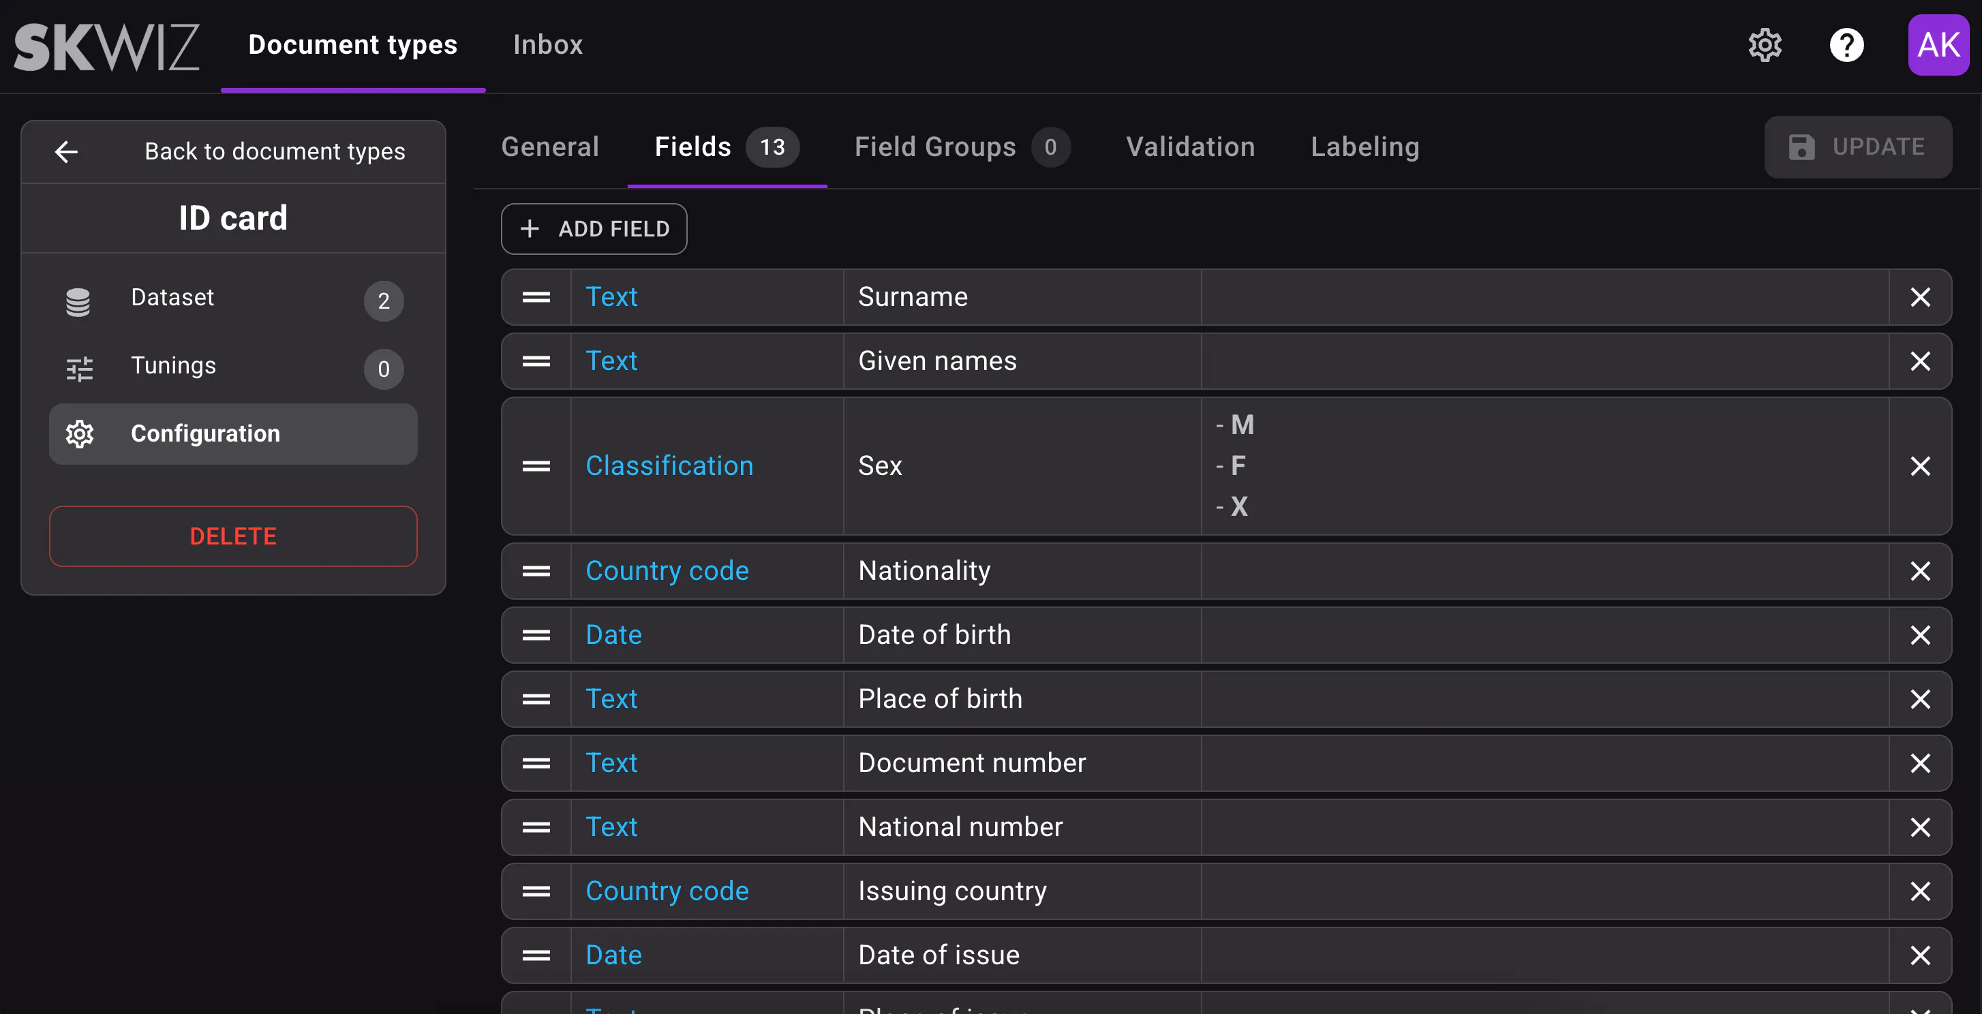Open the help question mark icon

pyautogui.click(x=1846, y=44)
